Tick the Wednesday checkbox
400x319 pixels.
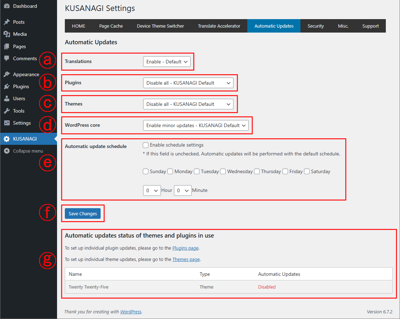coord(223,171)
